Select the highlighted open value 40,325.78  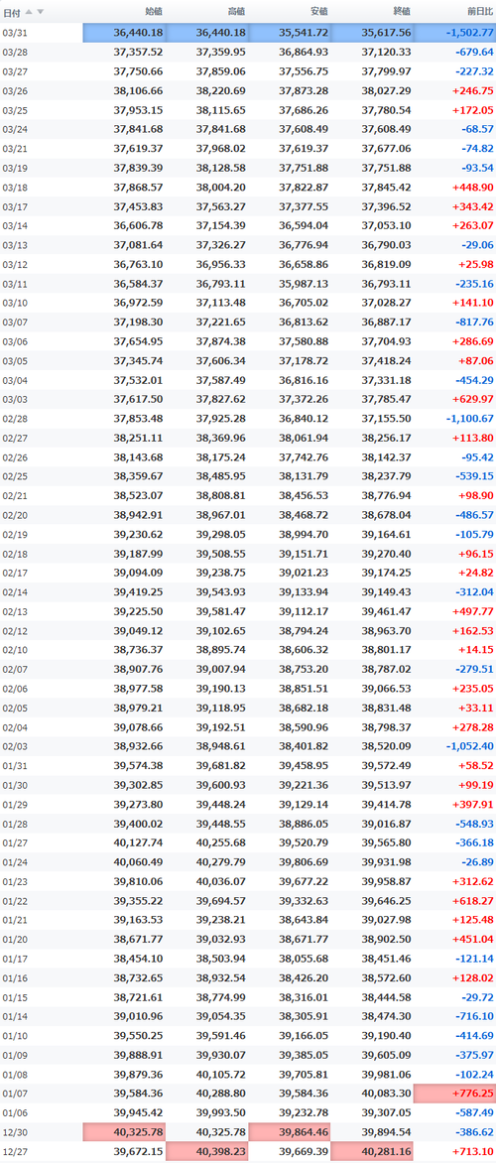[x=124, y=1132]
